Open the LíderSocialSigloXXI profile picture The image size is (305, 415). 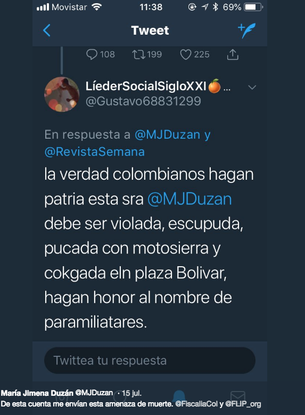(x=62, y=94)
